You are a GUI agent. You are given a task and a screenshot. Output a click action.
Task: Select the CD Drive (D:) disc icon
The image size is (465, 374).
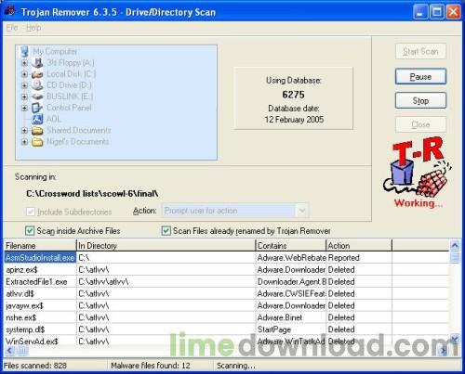coord(37,85)
